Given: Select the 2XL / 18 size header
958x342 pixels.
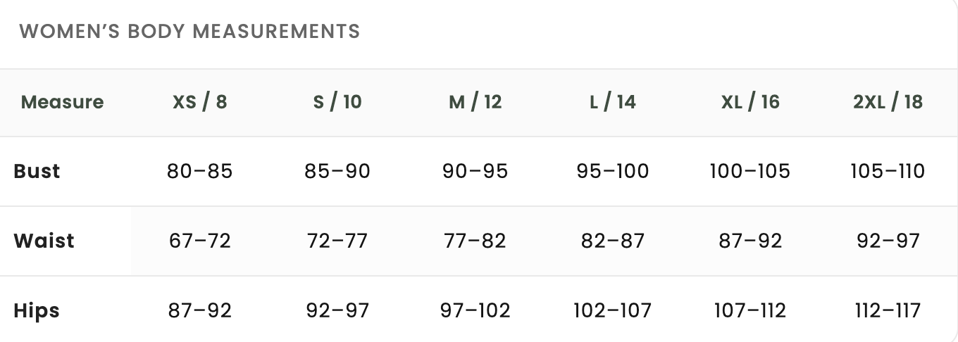Looking at the screenshot, I should point(888,102).
